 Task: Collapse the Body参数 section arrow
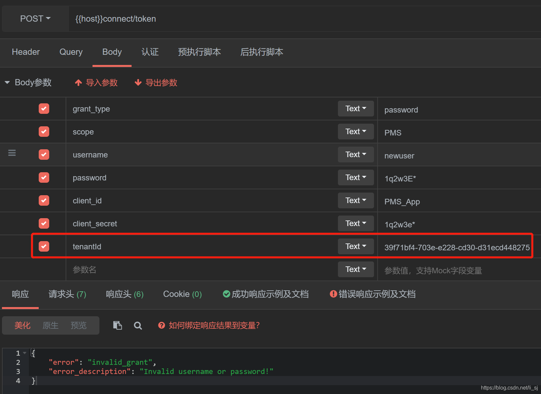pos(7,82)
